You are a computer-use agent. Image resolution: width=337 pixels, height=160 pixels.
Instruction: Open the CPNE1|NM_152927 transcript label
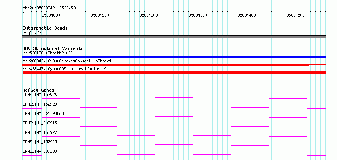tap(40, 132)
